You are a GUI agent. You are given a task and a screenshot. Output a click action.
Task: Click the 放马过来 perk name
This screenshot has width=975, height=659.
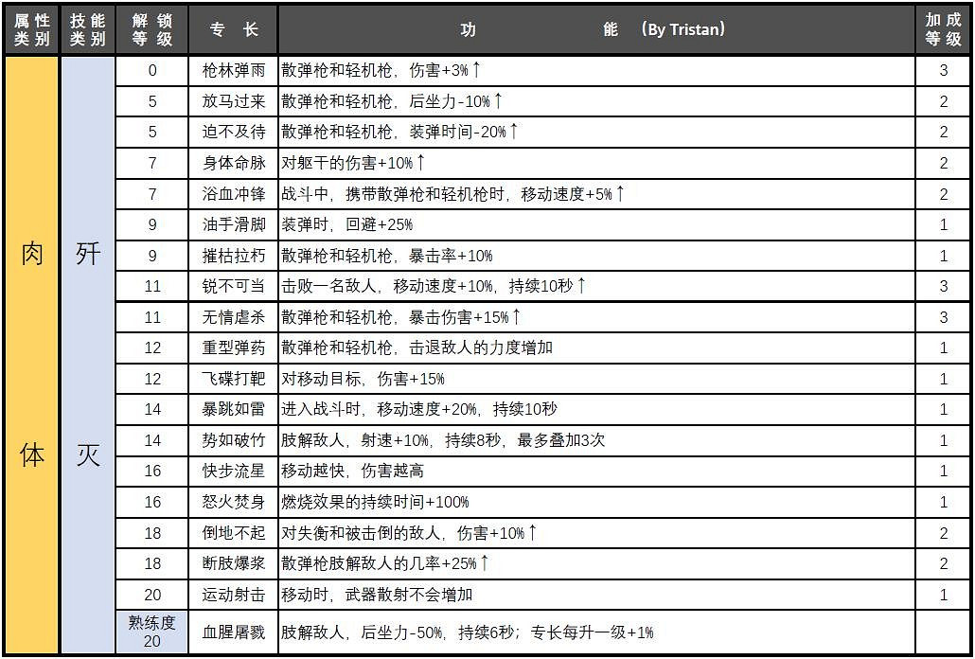click(232, 100)
